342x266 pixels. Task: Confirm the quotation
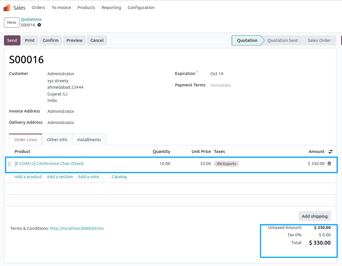(x=51, y=40)
